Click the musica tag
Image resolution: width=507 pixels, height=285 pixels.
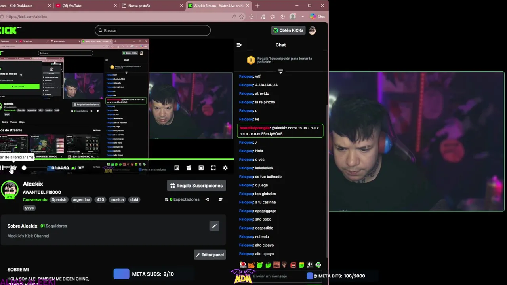click(117, 199)
